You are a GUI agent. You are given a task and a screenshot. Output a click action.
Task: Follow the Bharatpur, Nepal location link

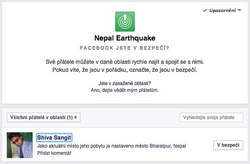(x=168, y=146)
